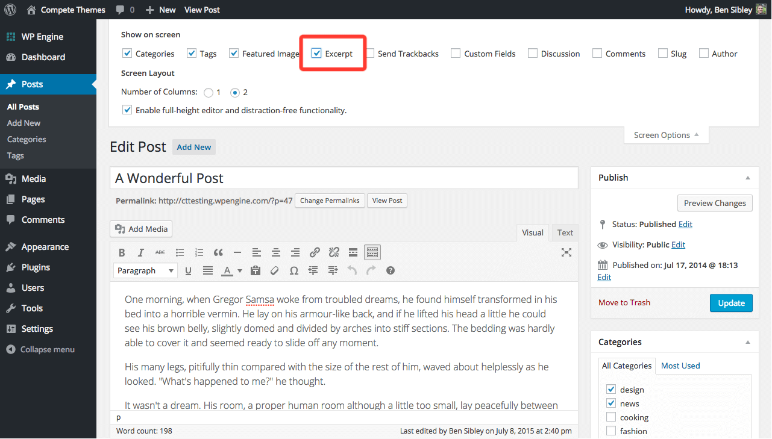Switch to the Text editor tab
The width and height of the screenshot is (772, 439).
click(x=565, y=232)
